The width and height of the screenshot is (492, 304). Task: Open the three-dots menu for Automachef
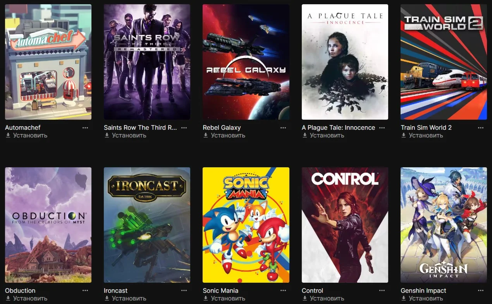[85, 127]
